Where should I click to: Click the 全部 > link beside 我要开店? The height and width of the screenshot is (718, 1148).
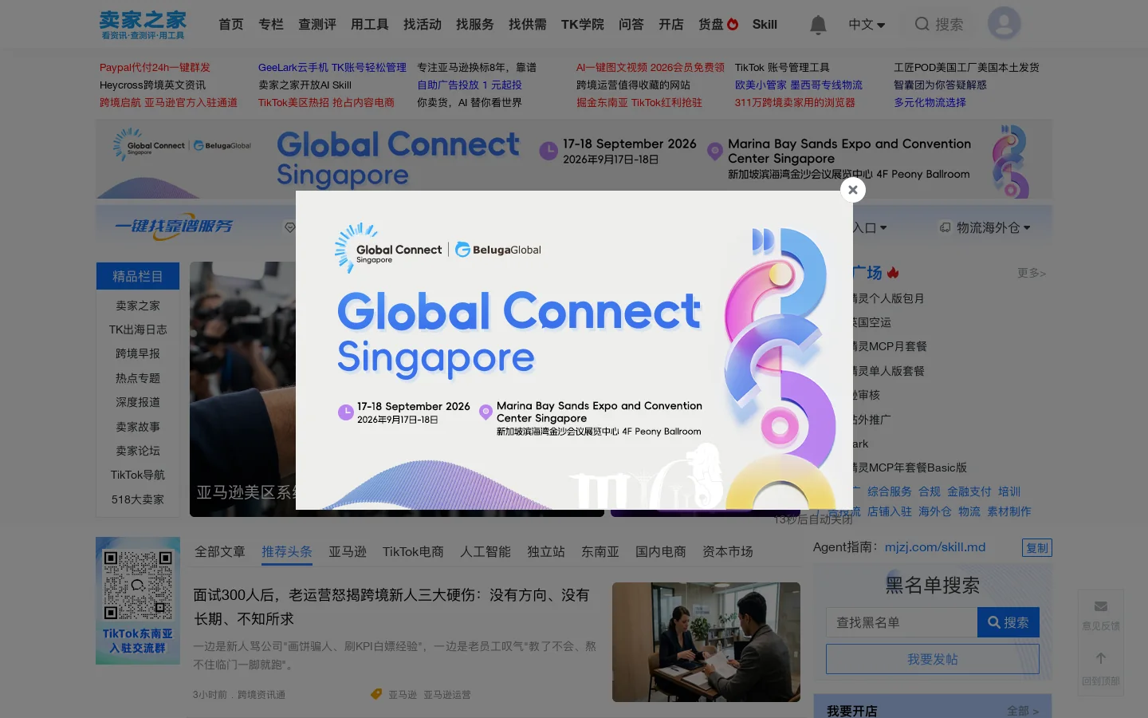pyautogui.click(x=1023, y=711)
